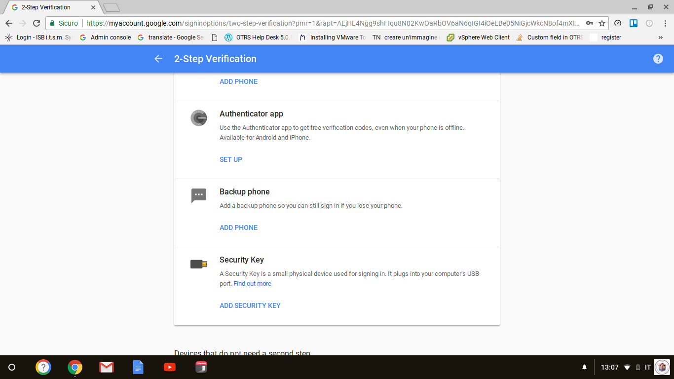This screenshot has width=674, height=379.
Task: Click the Authenticator app icon
Action: tap(198, 118)
